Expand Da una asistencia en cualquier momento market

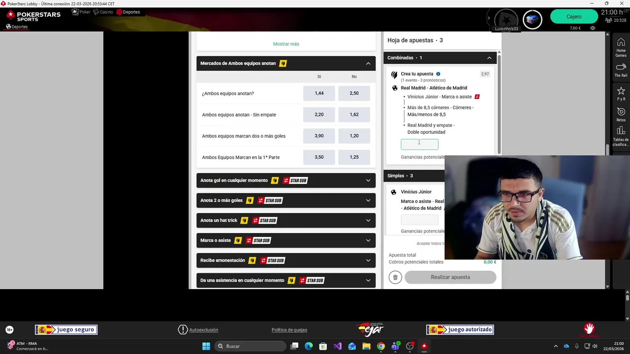coord(286,280)
